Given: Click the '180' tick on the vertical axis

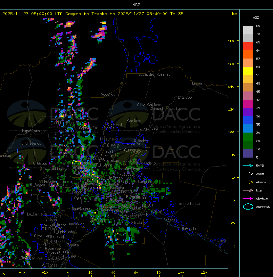Looking at the screenshot, I should tap(231, 41).
